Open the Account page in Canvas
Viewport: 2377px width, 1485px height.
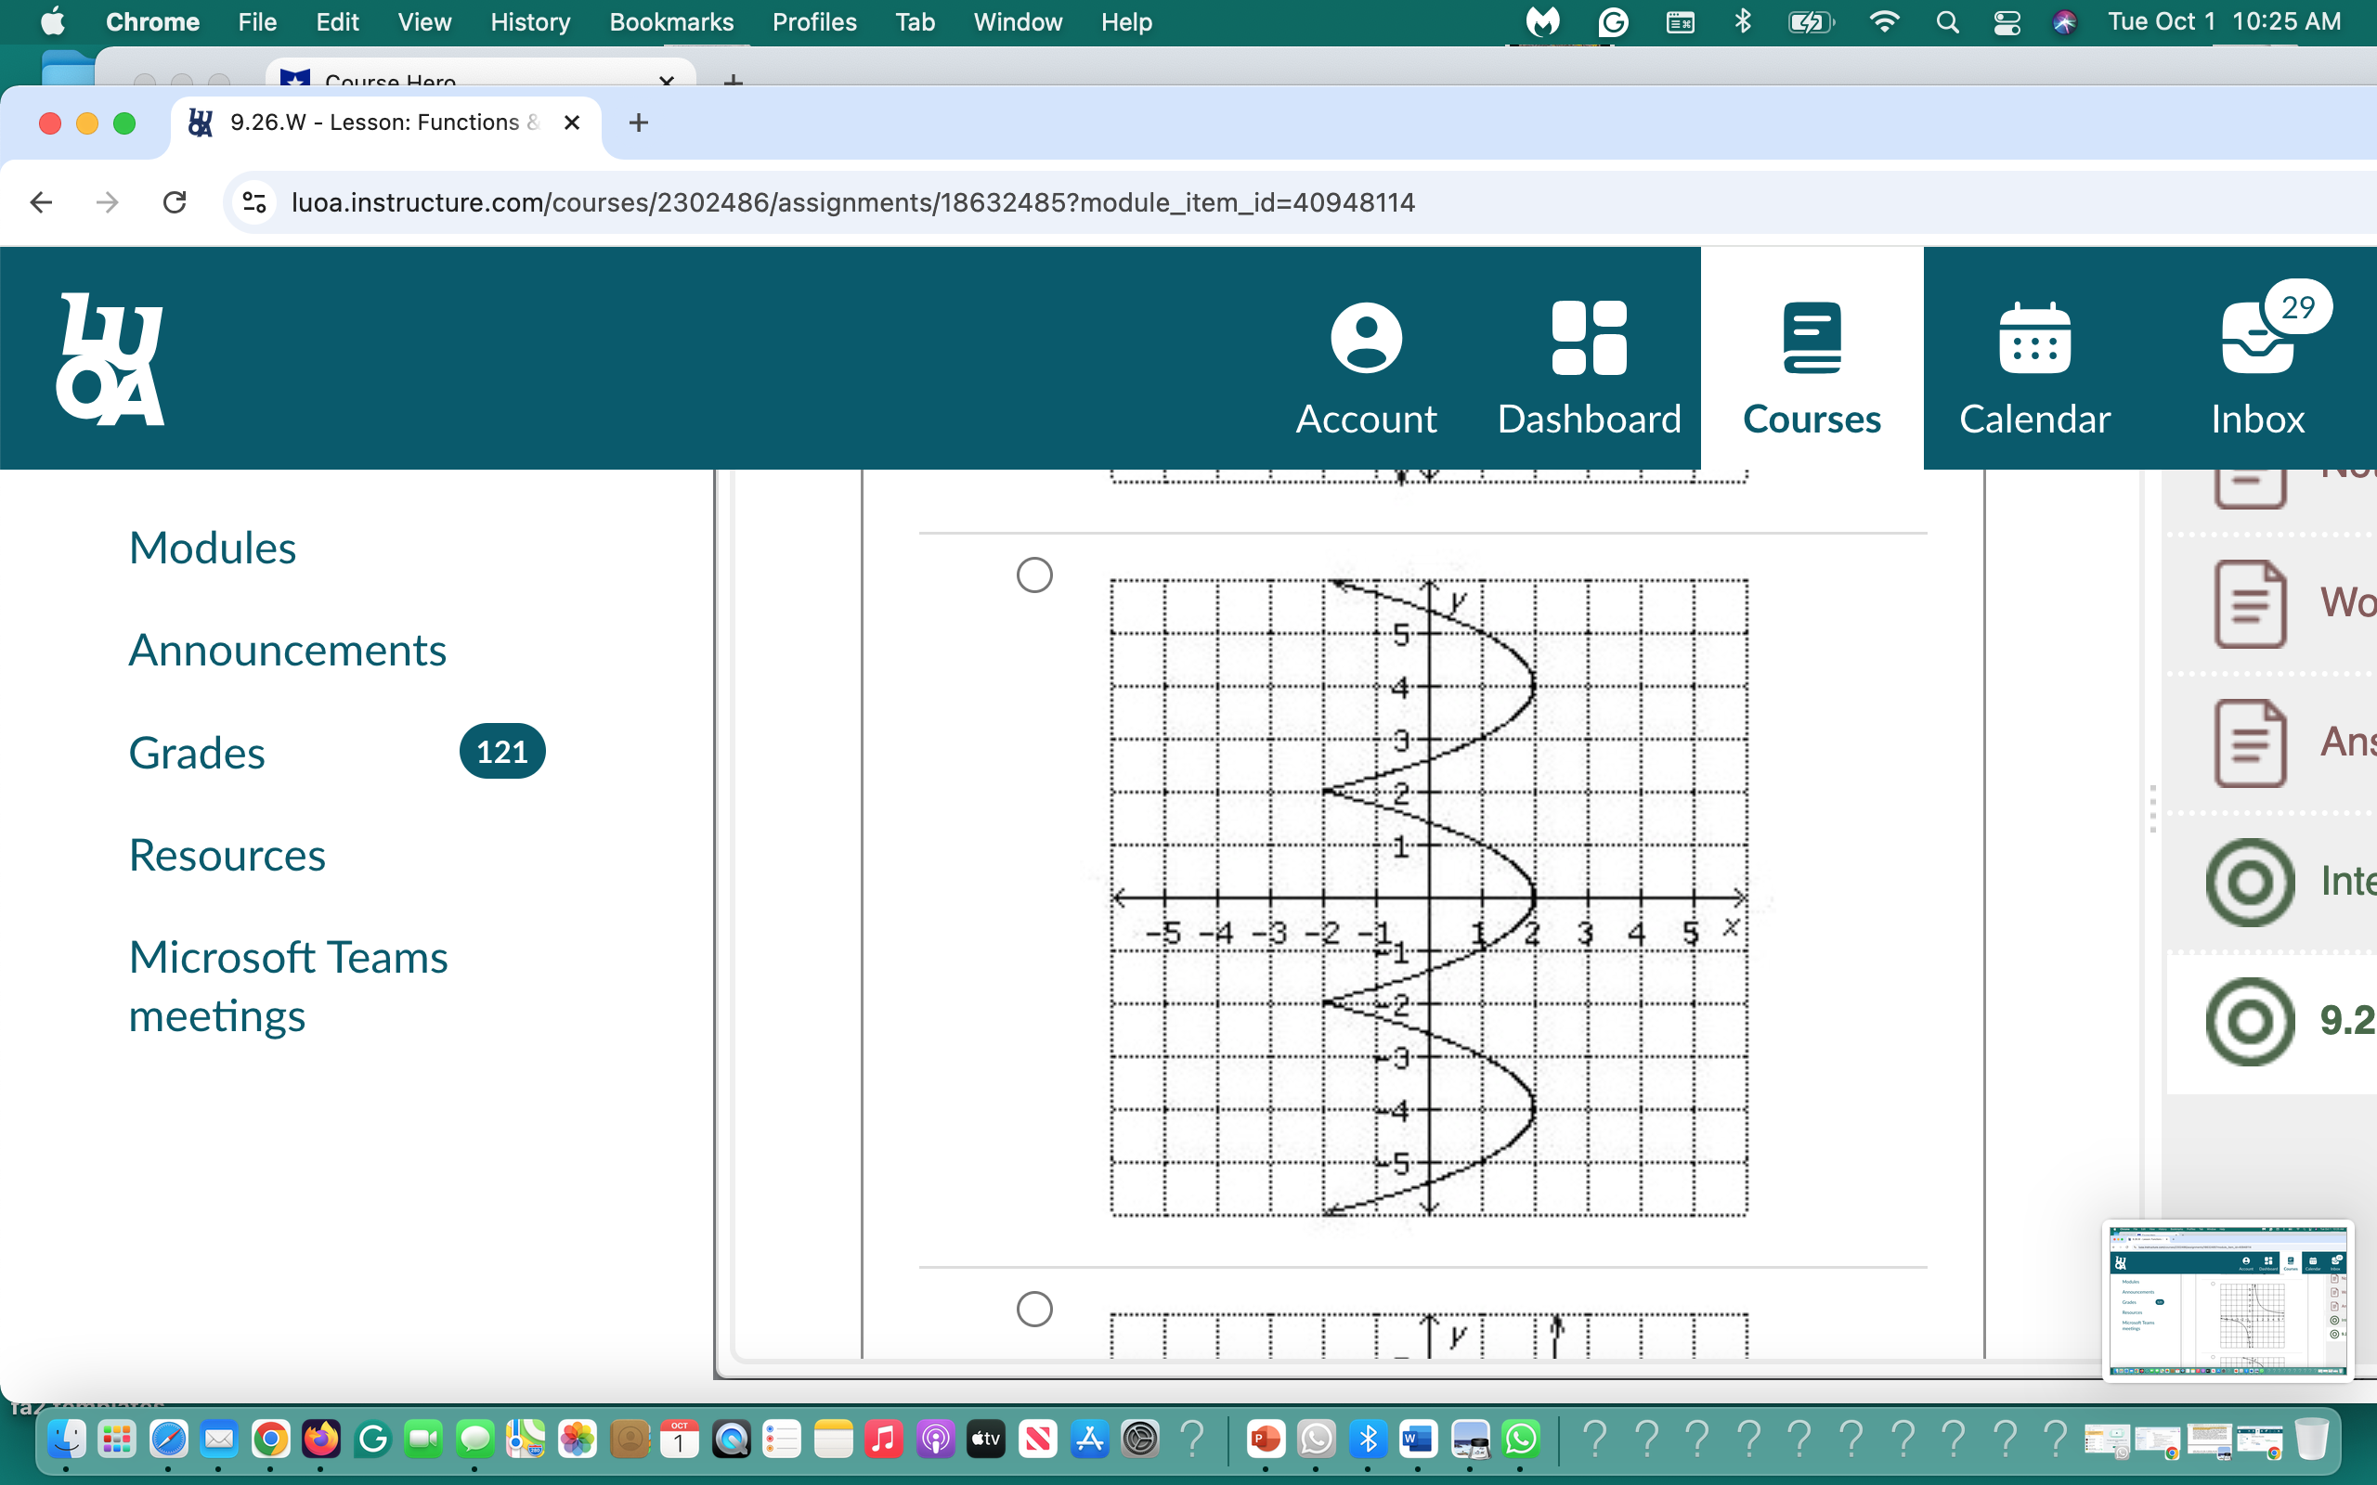(1365, 368)
